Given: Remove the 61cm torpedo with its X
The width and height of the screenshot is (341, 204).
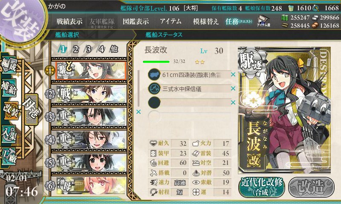Looking at the screenshot, I should coord(233,74).
